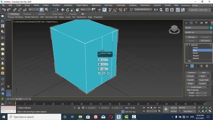213x120 pixels.
Task: Select Box in modifier stack
Action: pos(189,61)
